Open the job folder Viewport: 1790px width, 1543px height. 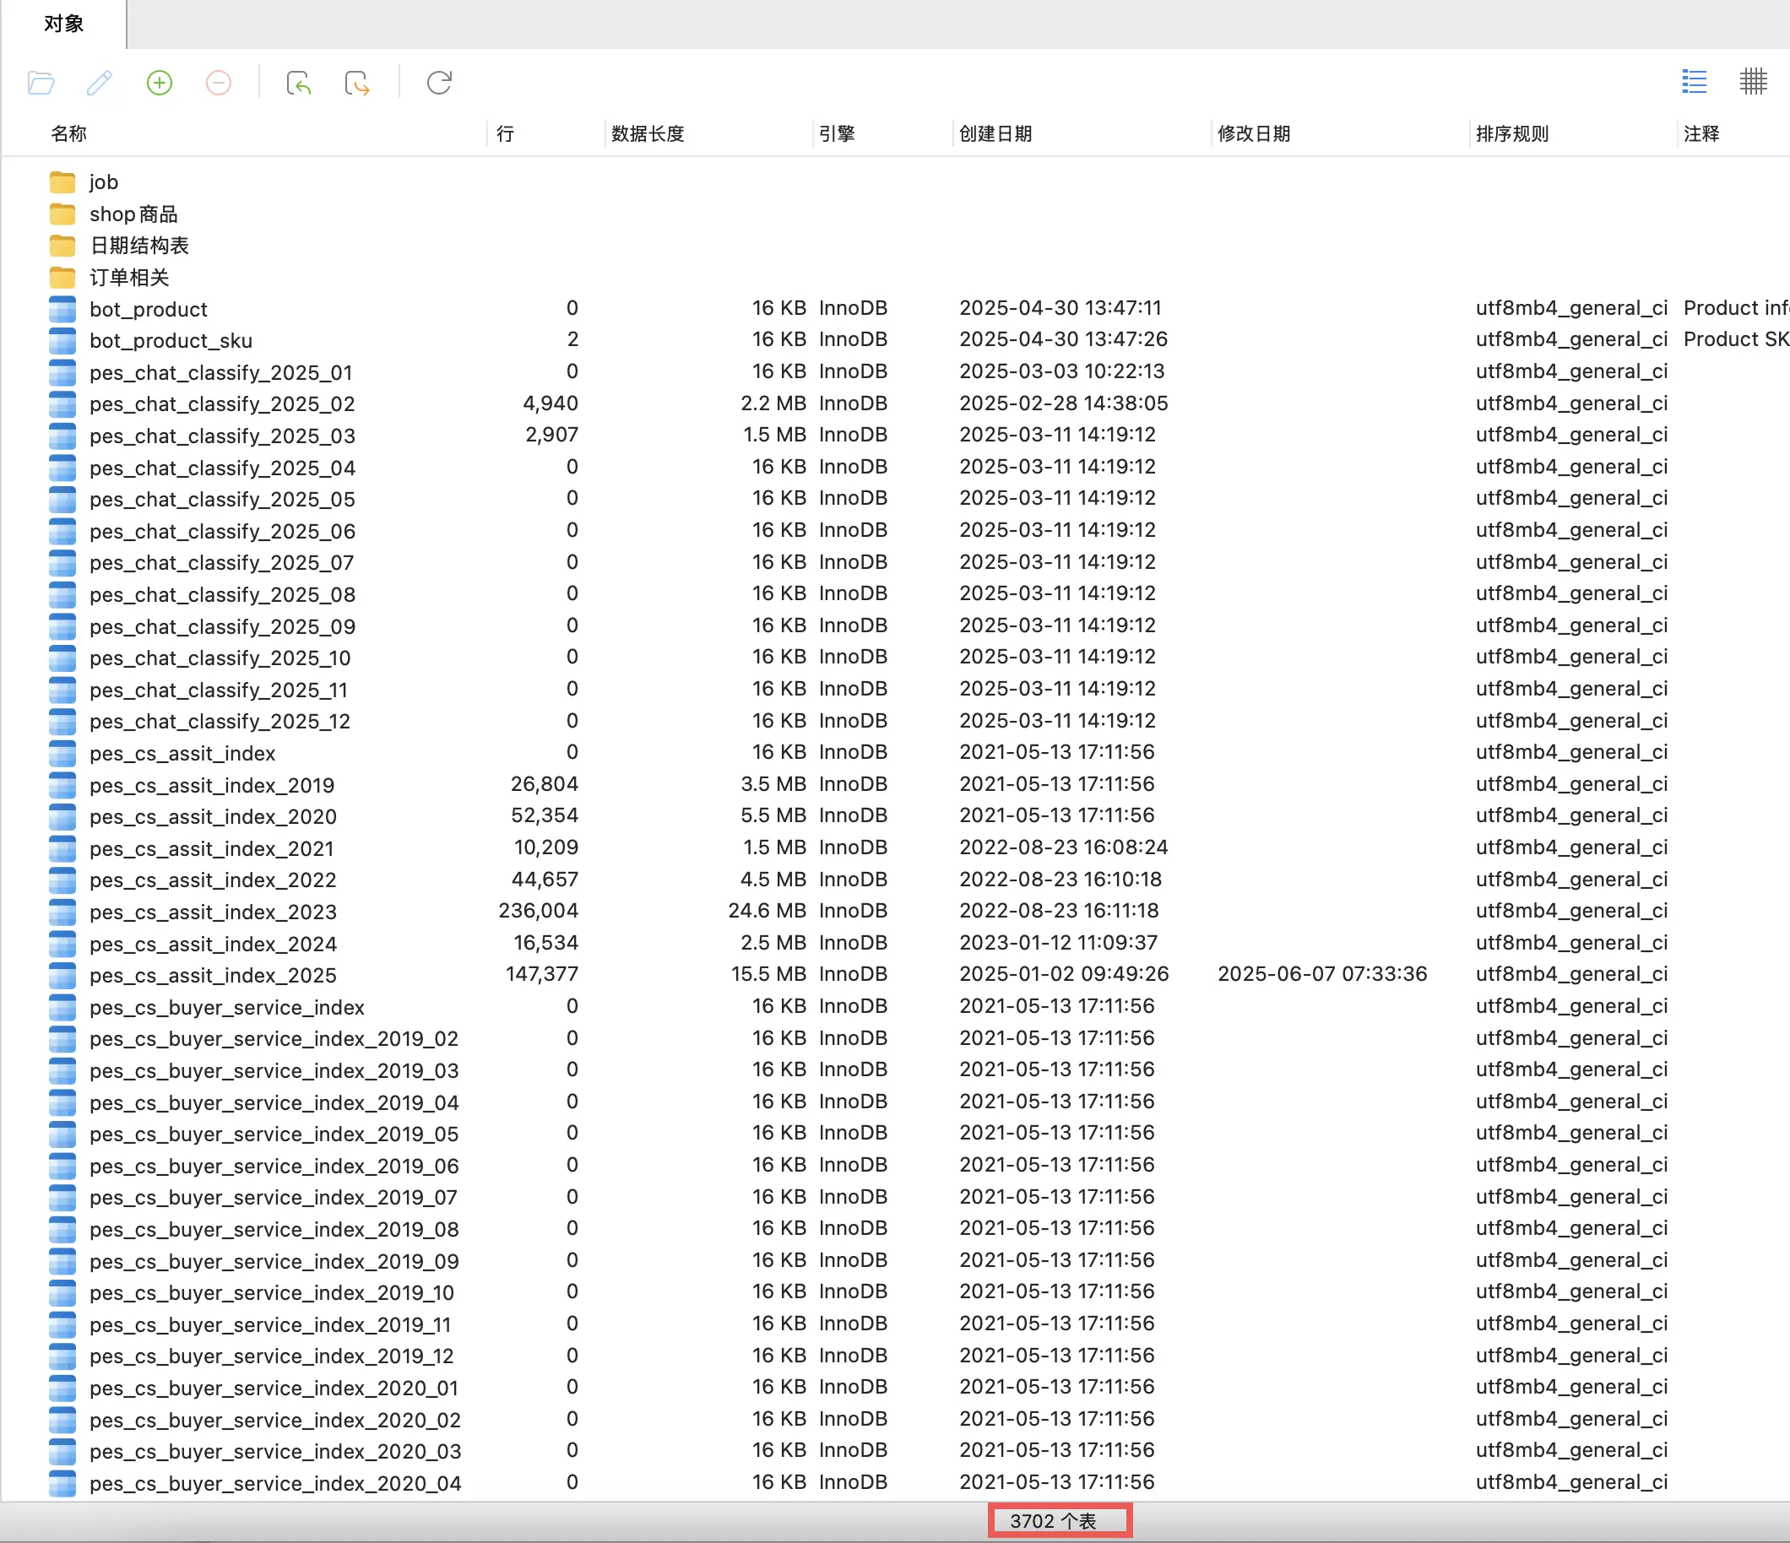[103, 182]
